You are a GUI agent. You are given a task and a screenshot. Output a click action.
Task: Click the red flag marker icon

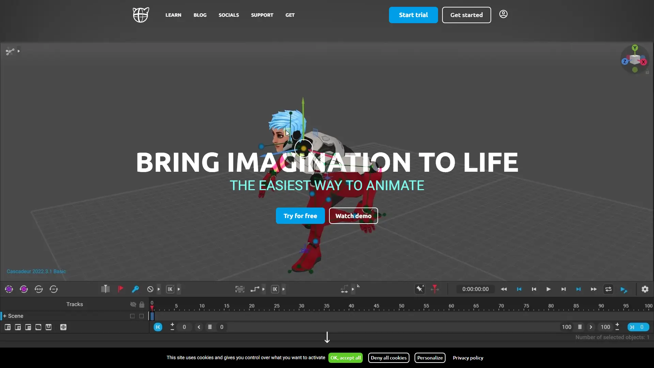click(120, 289)
